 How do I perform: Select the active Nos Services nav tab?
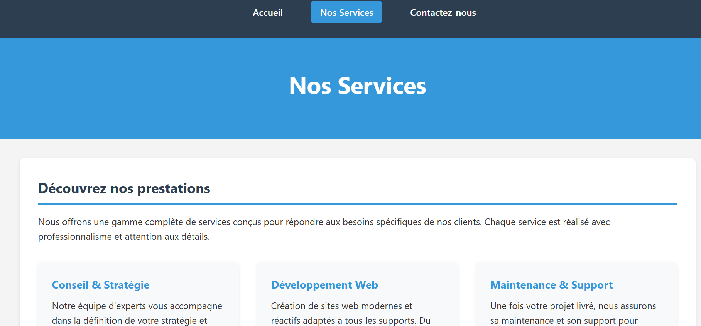[x=346, y=13]
